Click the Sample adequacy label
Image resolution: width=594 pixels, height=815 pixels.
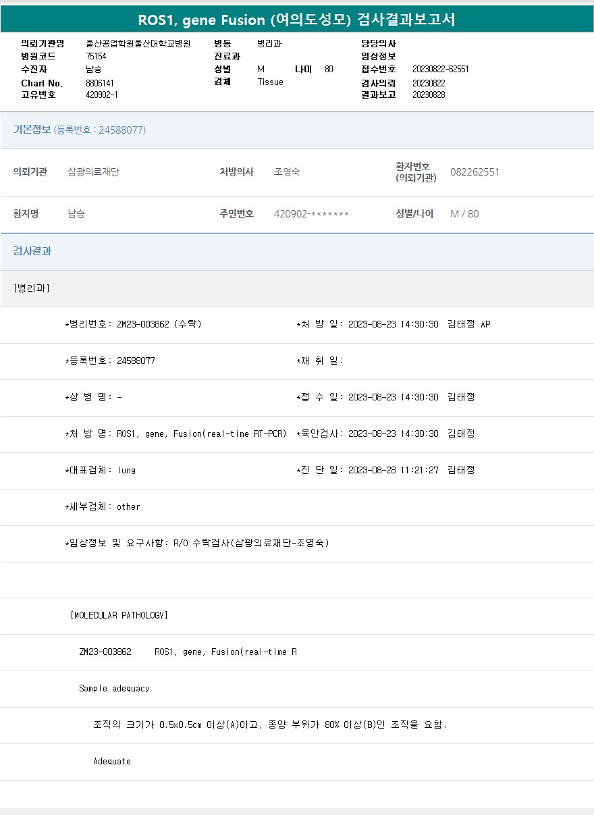[114, 689]
